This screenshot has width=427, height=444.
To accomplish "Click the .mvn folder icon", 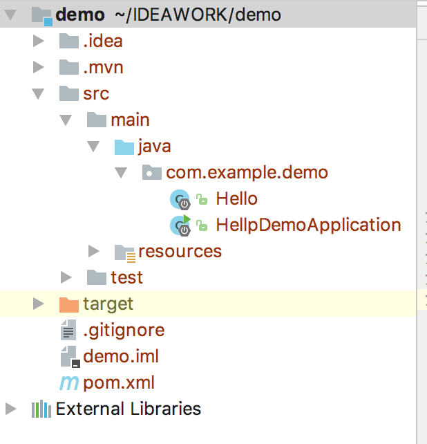I will click(x=69, y=67).
